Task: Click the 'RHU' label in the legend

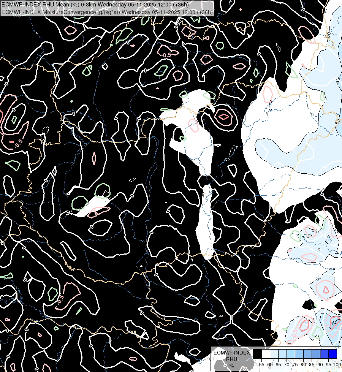Action: (x=231, y=359)
